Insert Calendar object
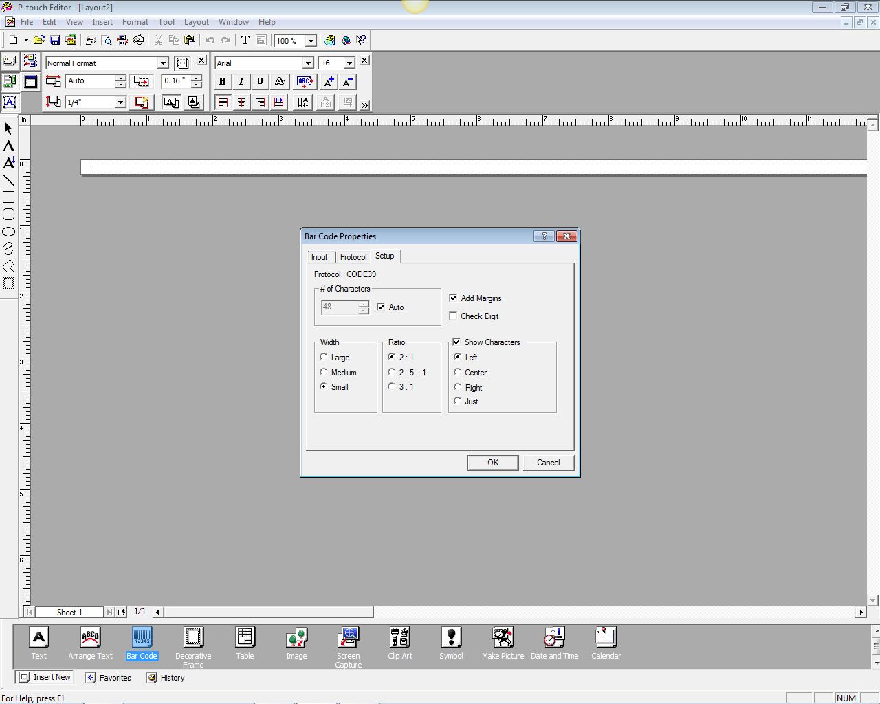 [x=606, y=643]
